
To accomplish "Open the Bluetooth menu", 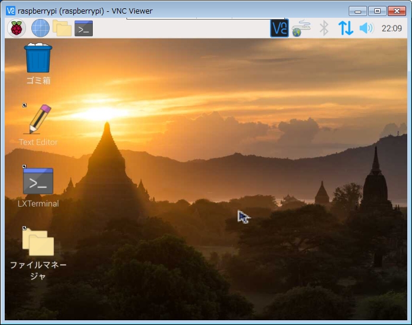I will 324,28.
